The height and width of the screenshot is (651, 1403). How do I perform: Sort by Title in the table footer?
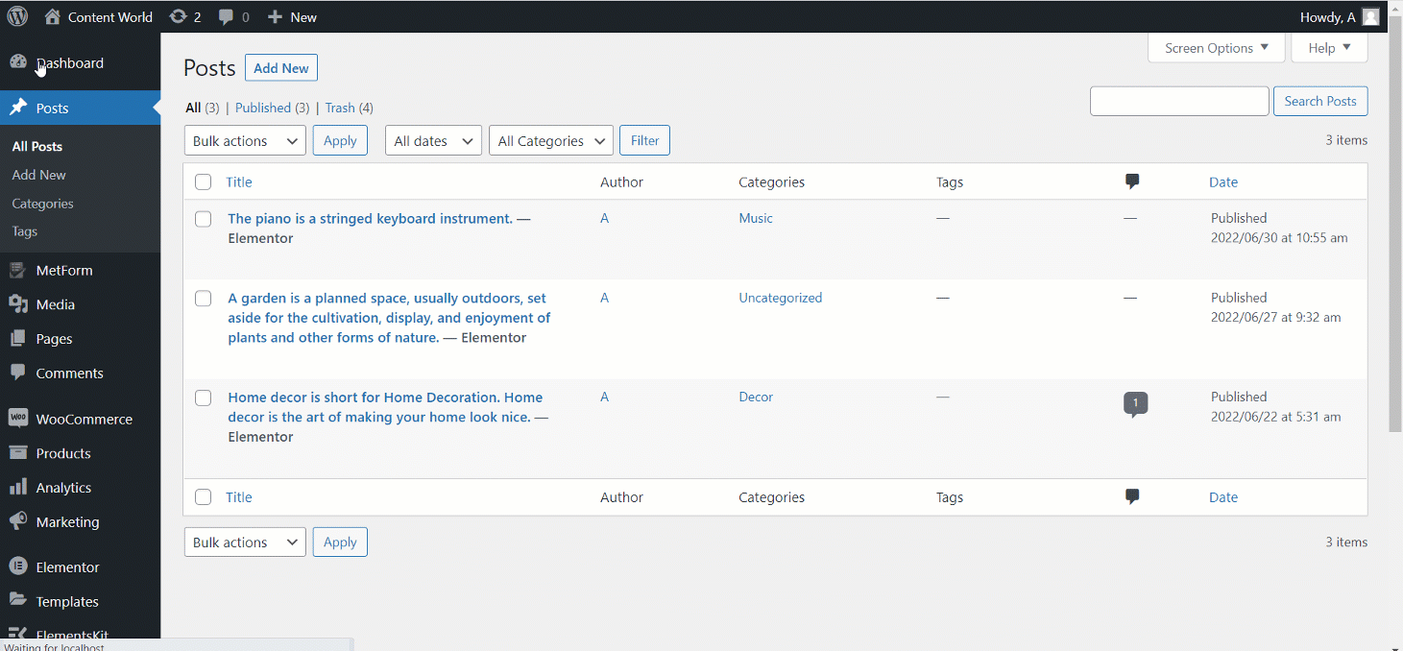pos(239,496)
